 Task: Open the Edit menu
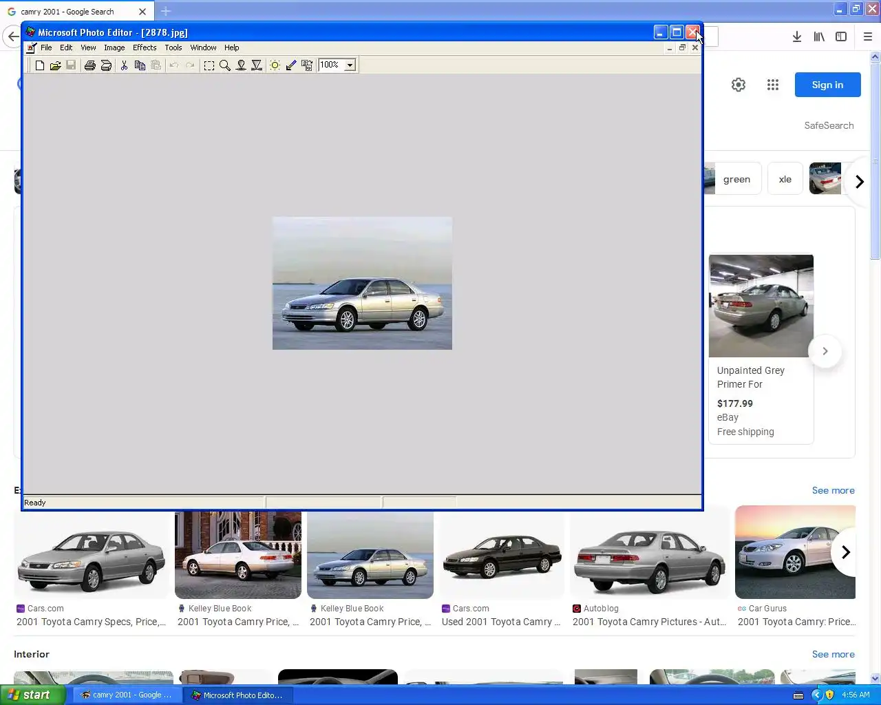[66, 48]
